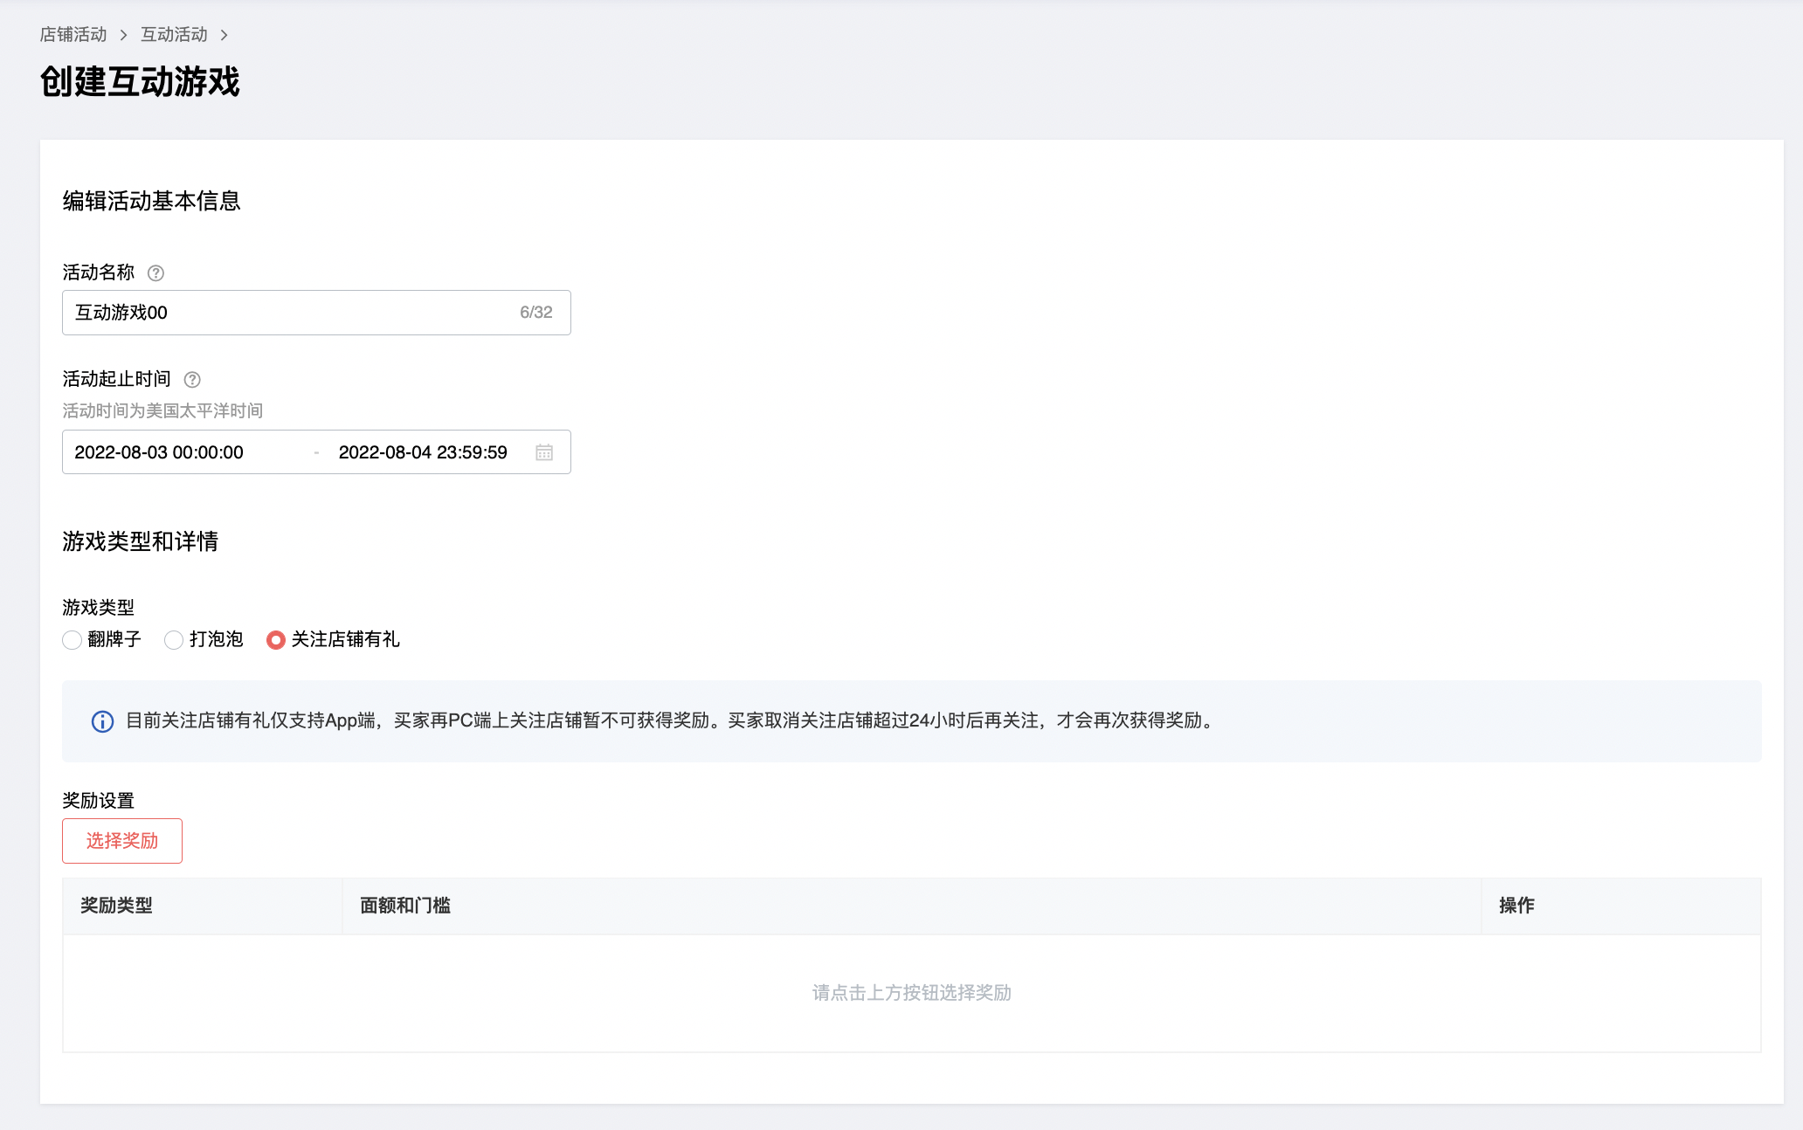Open the end date 2022-08-04 picker

(x=423, y=452)
